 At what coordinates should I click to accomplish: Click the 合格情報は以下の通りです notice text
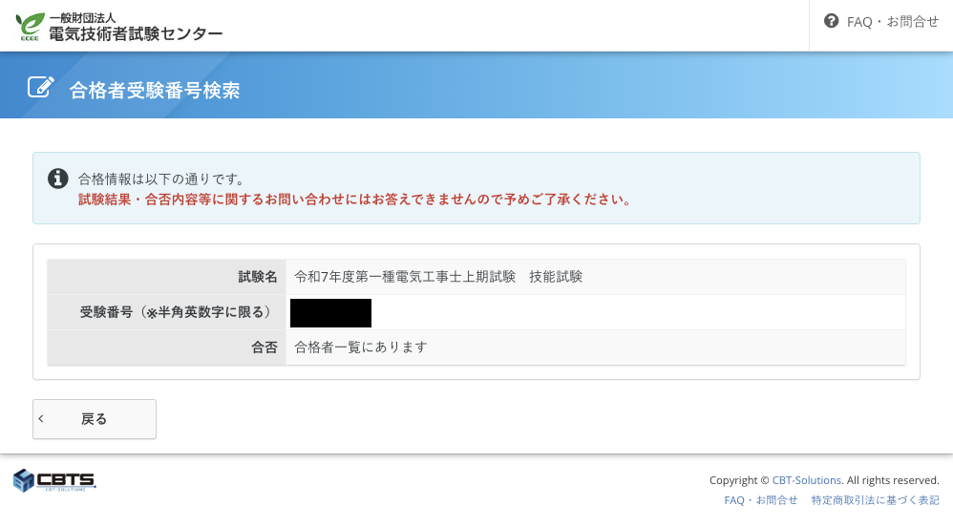(161, 179)
